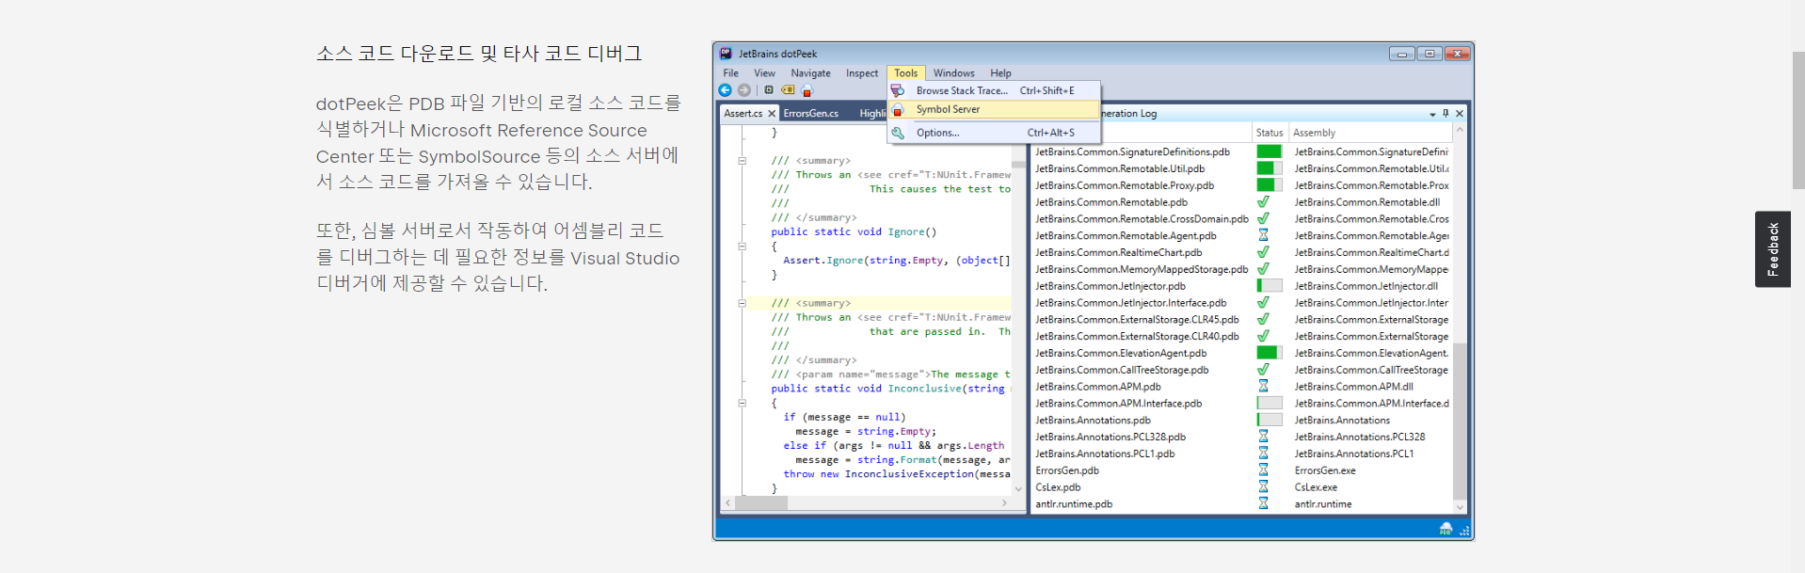1805x573 pixels.
Task: Click progress bar for SignatureDefinitions.pdb
Action: (x=1270, y=151)
